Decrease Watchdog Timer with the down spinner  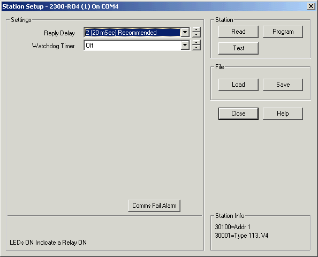pos(196,48)
